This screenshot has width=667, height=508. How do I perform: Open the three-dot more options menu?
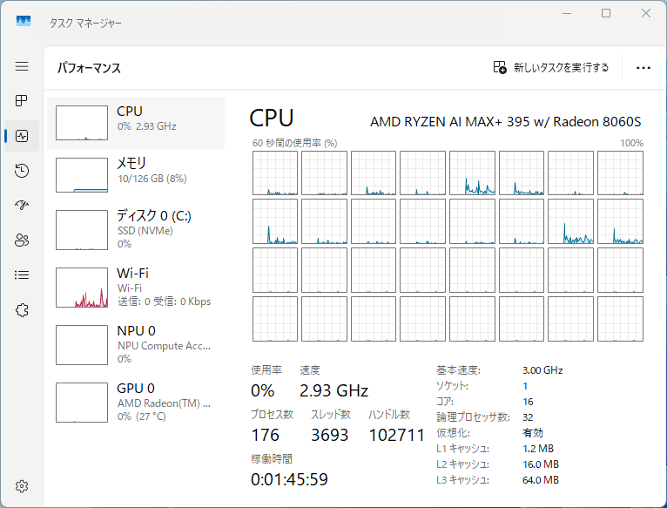click(643, 68)
